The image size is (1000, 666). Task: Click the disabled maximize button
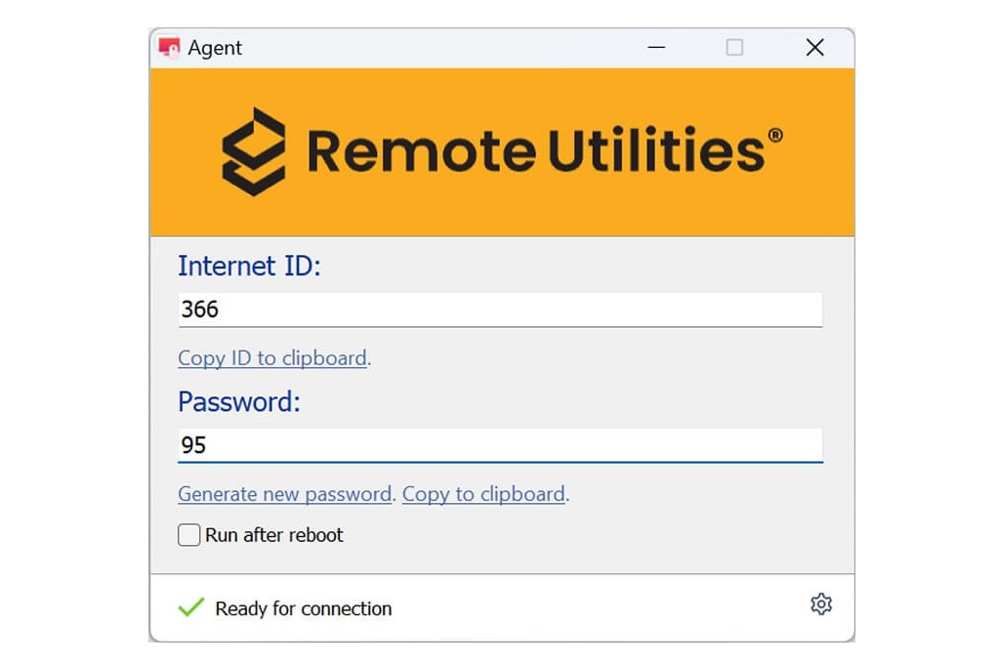(734, 47)
